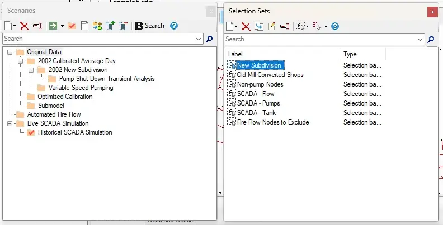
Task: Select the Fire Flow Nodes to Exclude set
Action: pos(273,122)
